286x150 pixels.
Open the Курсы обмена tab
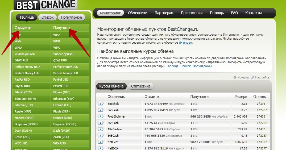[111, 86]
